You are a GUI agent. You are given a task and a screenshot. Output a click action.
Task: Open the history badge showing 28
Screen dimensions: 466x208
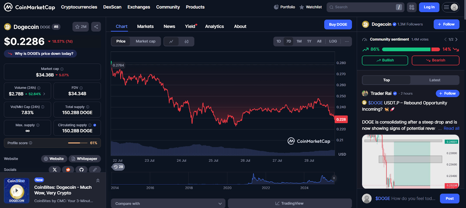point(118,167)
